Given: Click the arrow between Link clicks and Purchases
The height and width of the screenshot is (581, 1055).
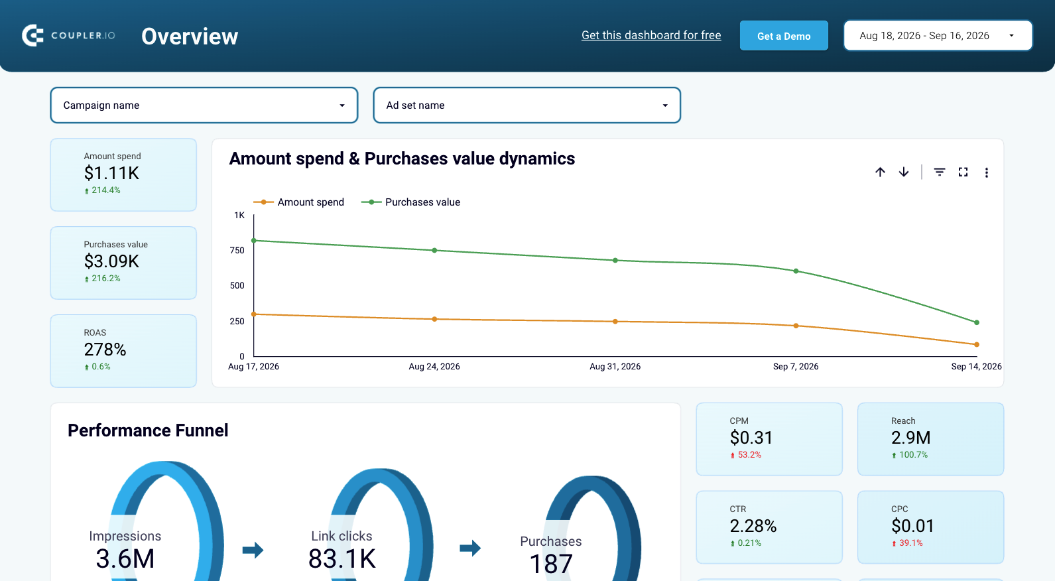Looking at the screenshot, I should point(470,548).
